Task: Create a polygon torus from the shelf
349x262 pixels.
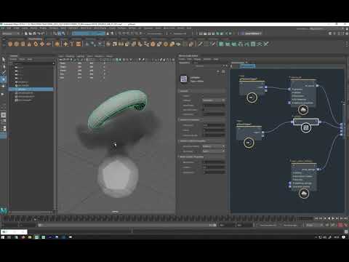Action: pos(36,44)
